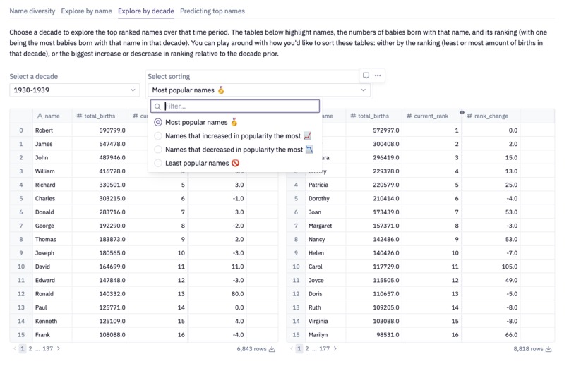
Task: Switch to Explore by name tab
Action: (x=86, y=11)
